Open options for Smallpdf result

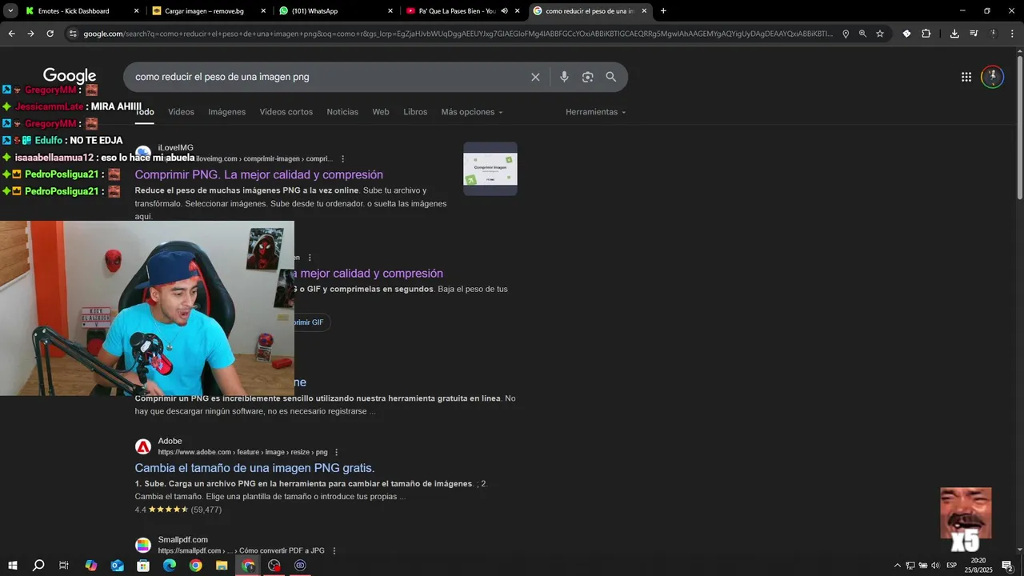click(x=334, y=551)
